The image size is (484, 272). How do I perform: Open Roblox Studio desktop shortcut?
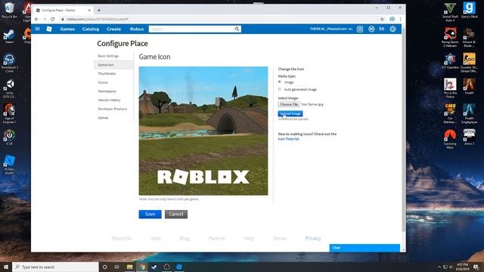point(9,165)
